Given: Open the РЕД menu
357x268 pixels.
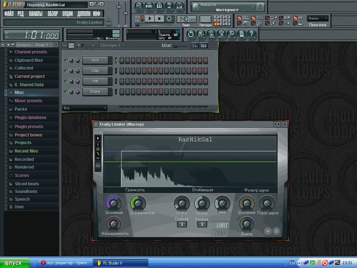Looking at the screenshot, I should click(x=21, y=14).
